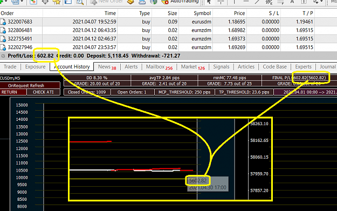
Task: Click the order icon for 322806481
Action: pyautogui.click(x=3, y=30)
